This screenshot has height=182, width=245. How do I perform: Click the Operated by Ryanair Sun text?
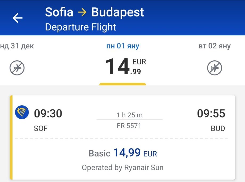pos(123,168)
